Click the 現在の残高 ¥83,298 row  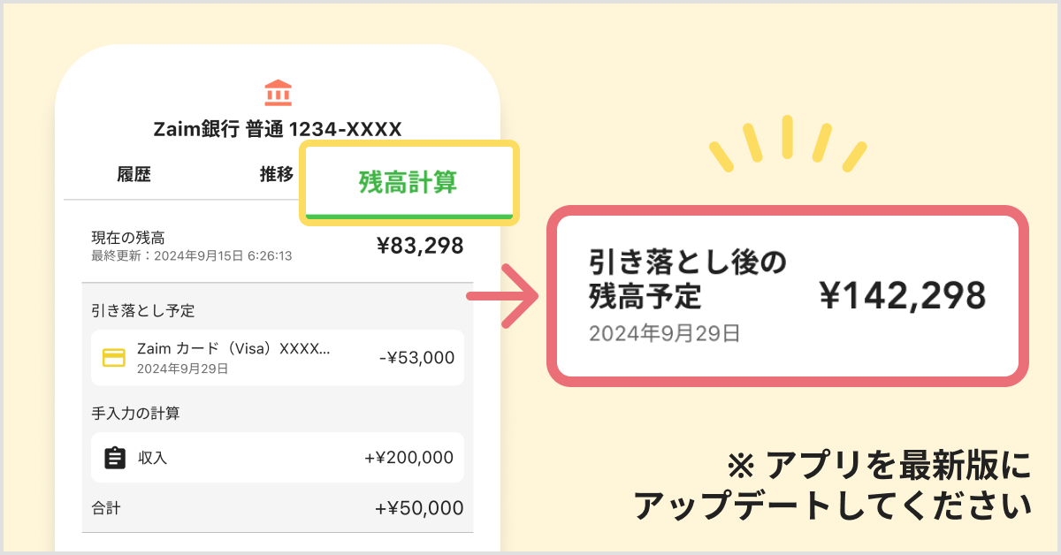coord(278,246)
